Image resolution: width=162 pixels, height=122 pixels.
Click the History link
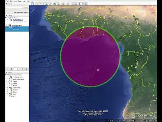[x=26, y=12]
